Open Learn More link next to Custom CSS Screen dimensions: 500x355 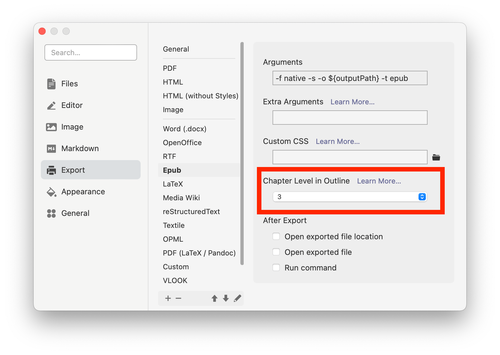(337, 142)
